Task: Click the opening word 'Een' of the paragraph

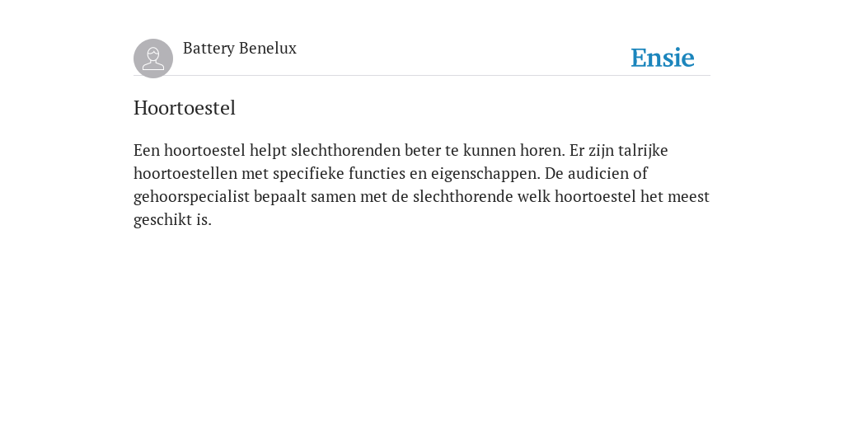Action: click(x=147, y=150)
